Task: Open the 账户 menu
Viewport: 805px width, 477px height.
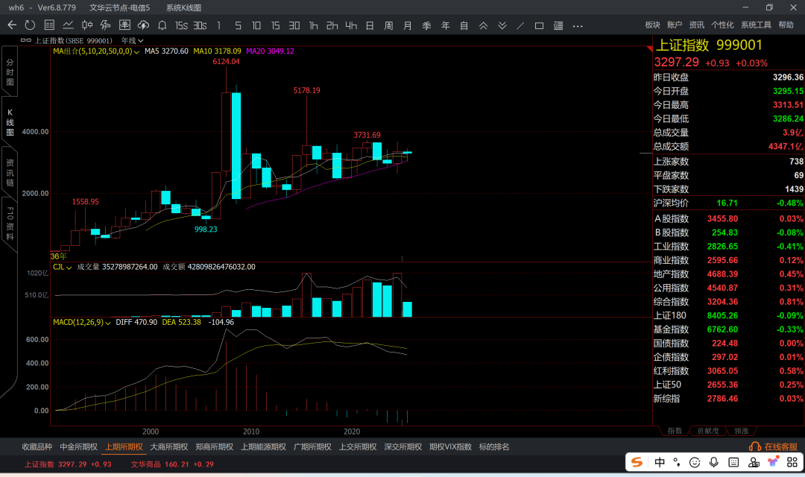Action: click(x=675, y=25)
